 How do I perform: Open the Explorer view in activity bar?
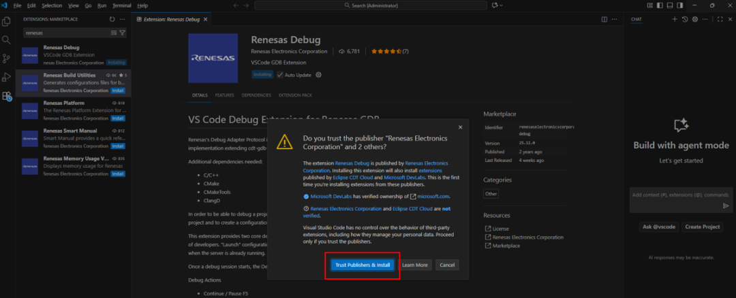7,21
